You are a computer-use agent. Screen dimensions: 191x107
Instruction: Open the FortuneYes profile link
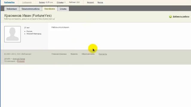[9, 2]
